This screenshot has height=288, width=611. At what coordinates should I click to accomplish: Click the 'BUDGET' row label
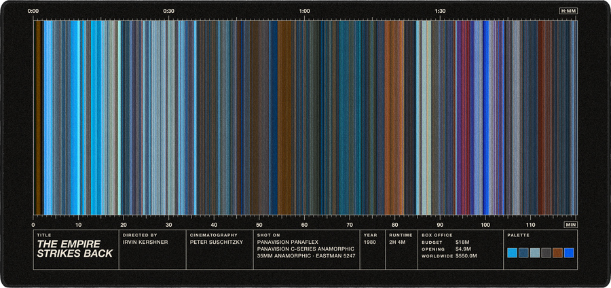(x=430, y=242)
